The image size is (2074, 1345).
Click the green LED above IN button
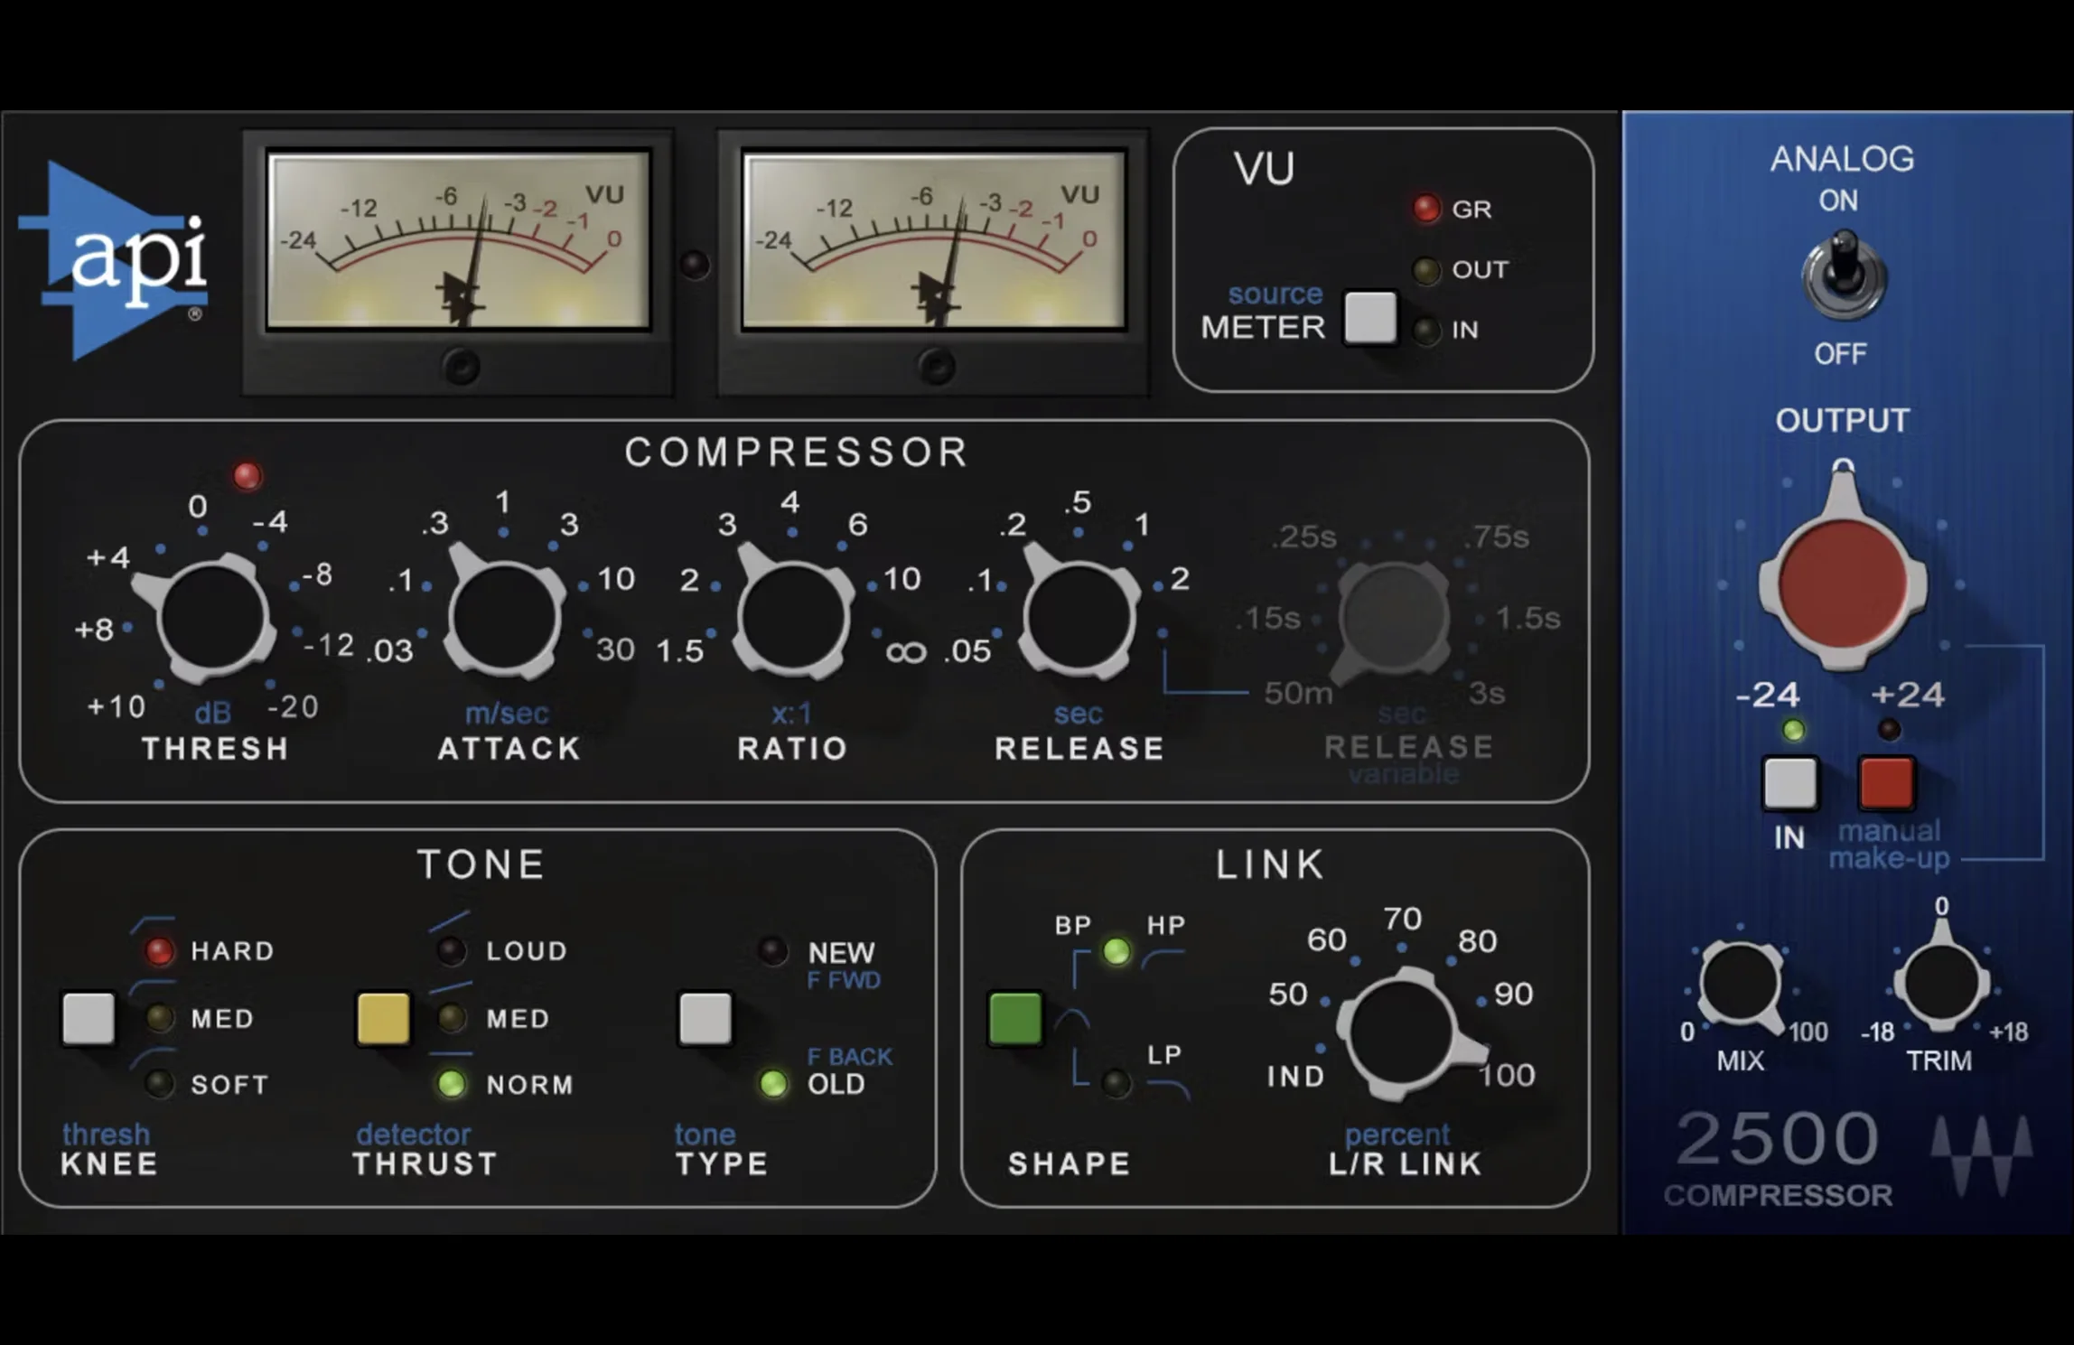click(1793, 730)
